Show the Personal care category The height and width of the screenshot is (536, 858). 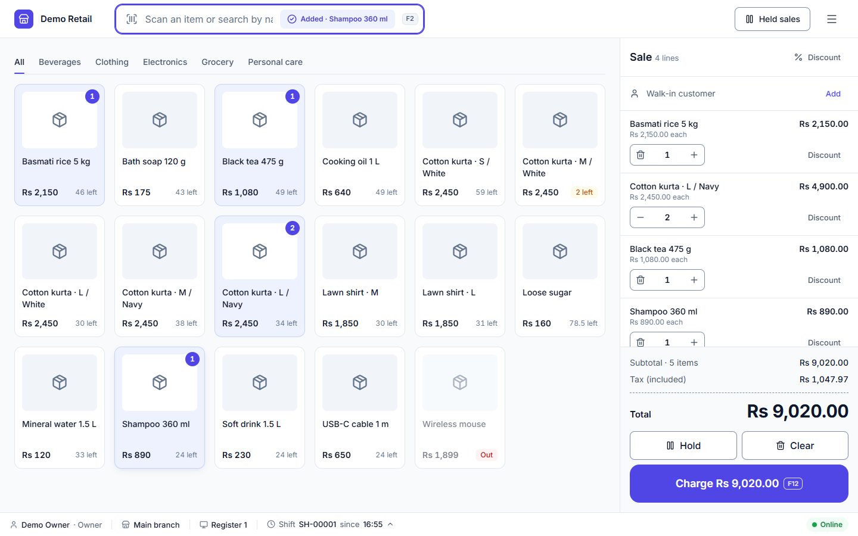(x=275, y=62)
